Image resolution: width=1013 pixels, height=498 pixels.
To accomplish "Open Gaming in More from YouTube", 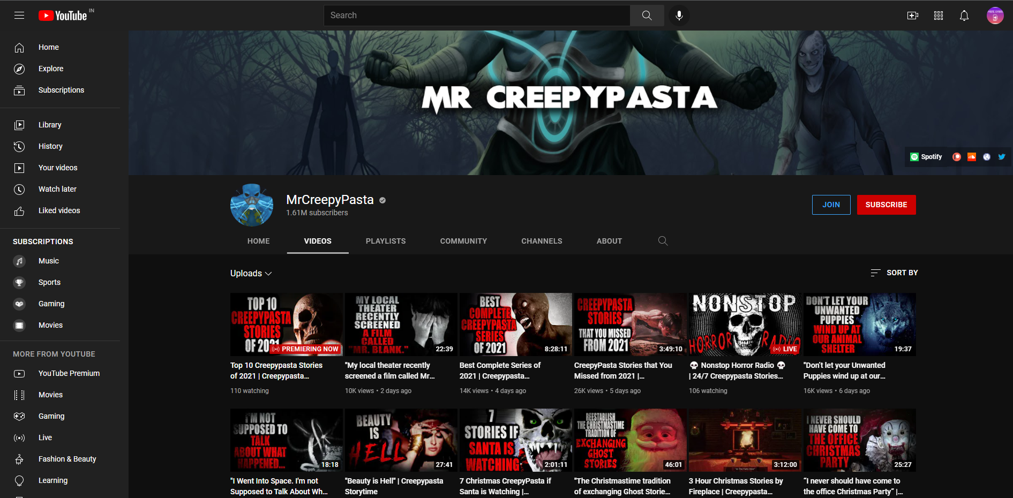I will tap(60, 416).
